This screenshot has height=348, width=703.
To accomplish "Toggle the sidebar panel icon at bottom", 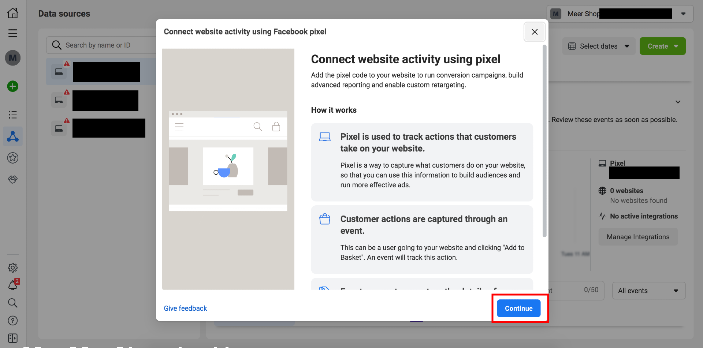I will 13,338.
